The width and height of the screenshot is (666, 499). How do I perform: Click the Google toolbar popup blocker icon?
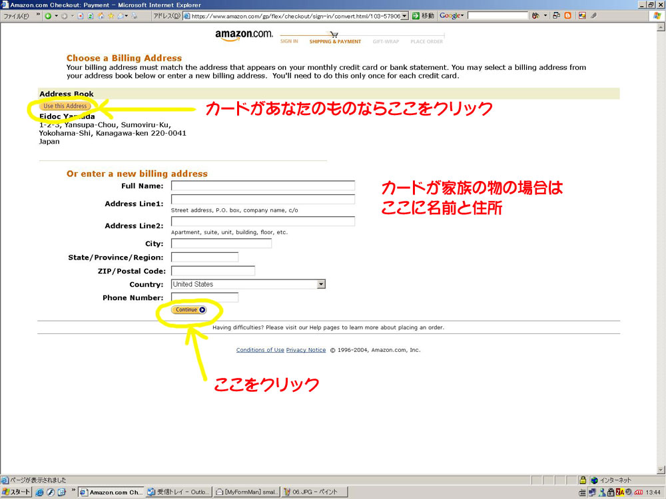(x=556, y=16)
